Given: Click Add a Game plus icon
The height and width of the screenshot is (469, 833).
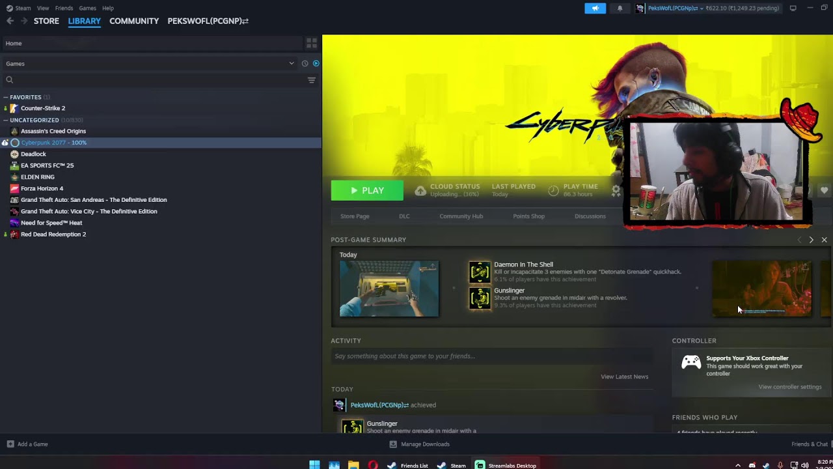Looking at the screenshot, I should (10, 444).
